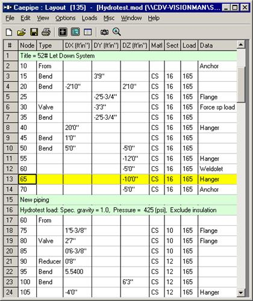Viewport: 253px width, 301px height.
Task: Click the printer icon in toolbar
Action: (x=46, y=32)
